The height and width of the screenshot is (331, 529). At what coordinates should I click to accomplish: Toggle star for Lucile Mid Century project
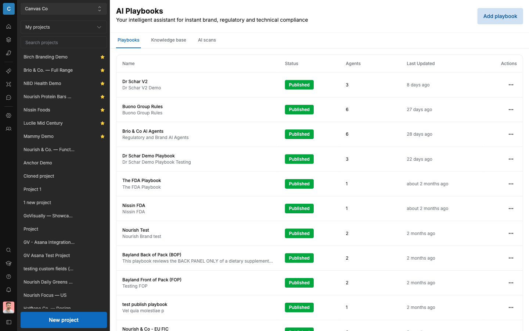(x=102, y=123)
